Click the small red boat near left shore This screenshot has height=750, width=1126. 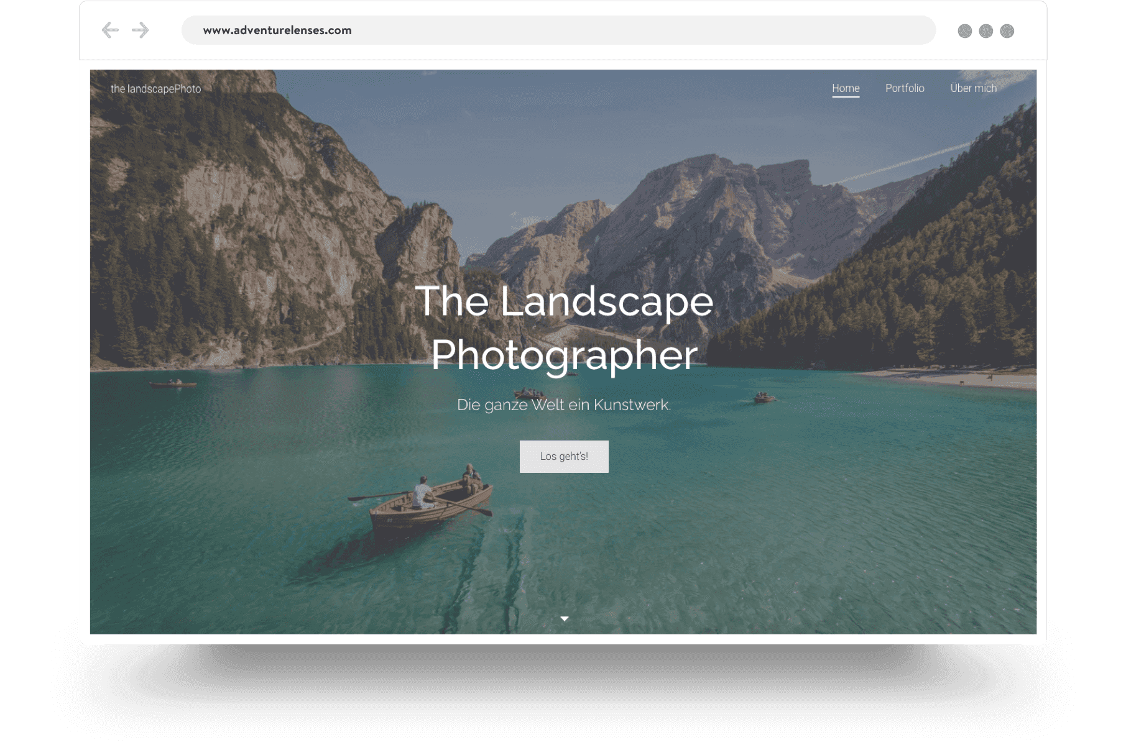tap(173, 383)
